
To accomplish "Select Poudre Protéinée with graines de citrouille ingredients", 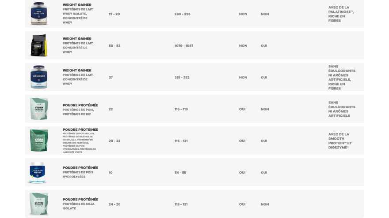I will click(80, 129).
